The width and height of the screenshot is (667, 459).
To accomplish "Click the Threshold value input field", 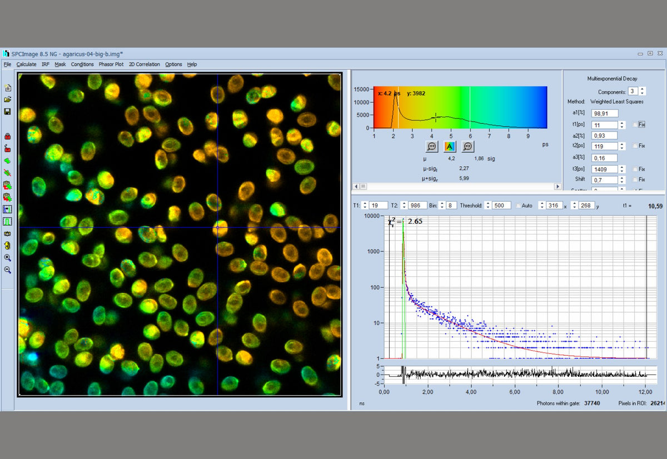I will [501, 206].
